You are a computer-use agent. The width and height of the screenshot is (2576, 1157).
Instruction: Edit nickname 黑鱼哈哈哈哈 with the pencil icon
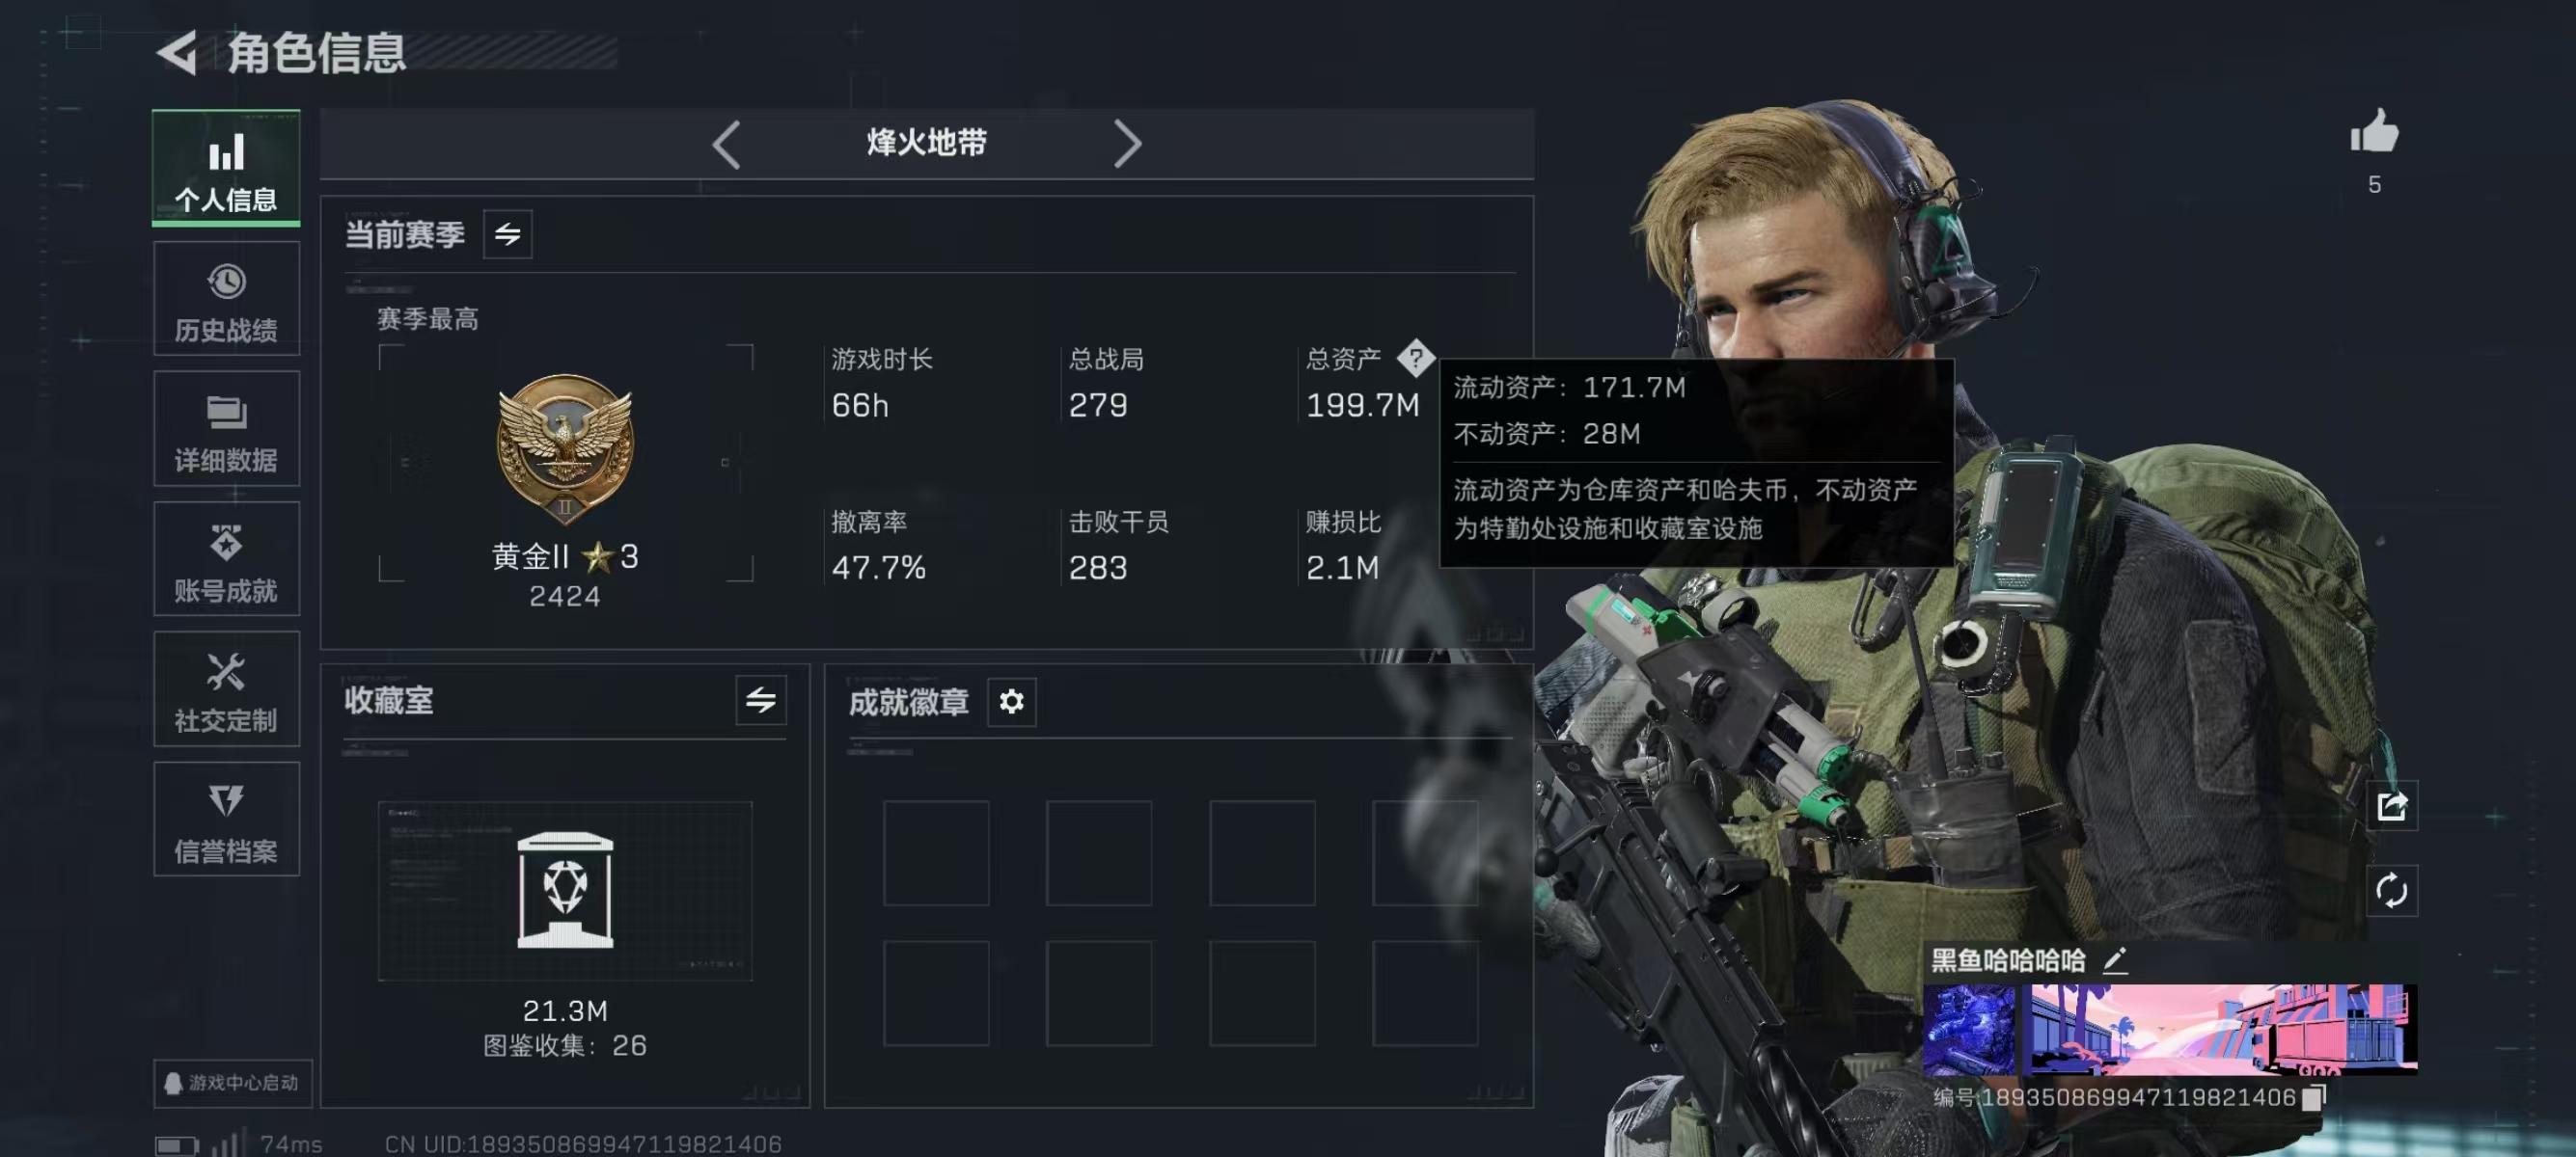(x=2114, y=960)
